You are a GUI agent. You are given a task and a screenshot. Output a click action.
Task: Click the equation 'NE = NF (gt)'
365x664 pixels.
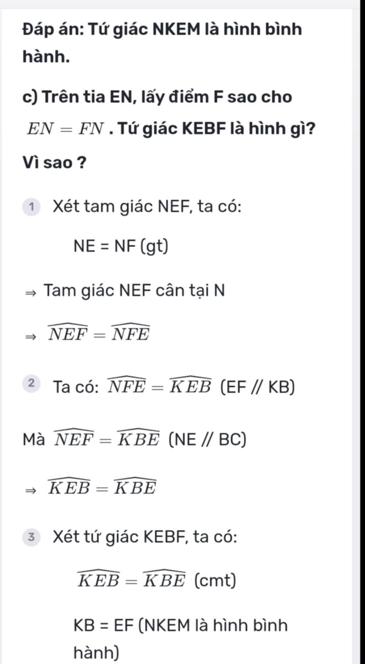(120, 246)
